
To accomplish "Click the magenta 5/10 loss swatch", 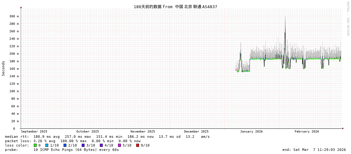I will coord(119,145).
